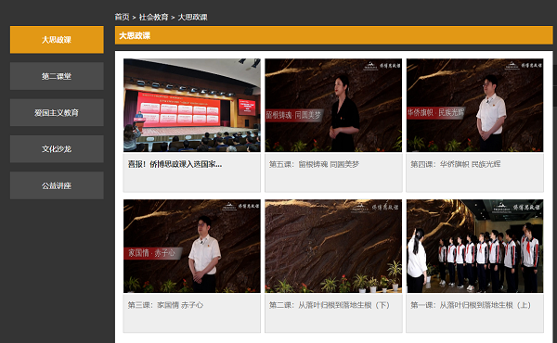This screenshot has width=557, height=343.
Task: Click title 第四课：华侨旗帜 民族光辉
Action: [x=456, y=164]
